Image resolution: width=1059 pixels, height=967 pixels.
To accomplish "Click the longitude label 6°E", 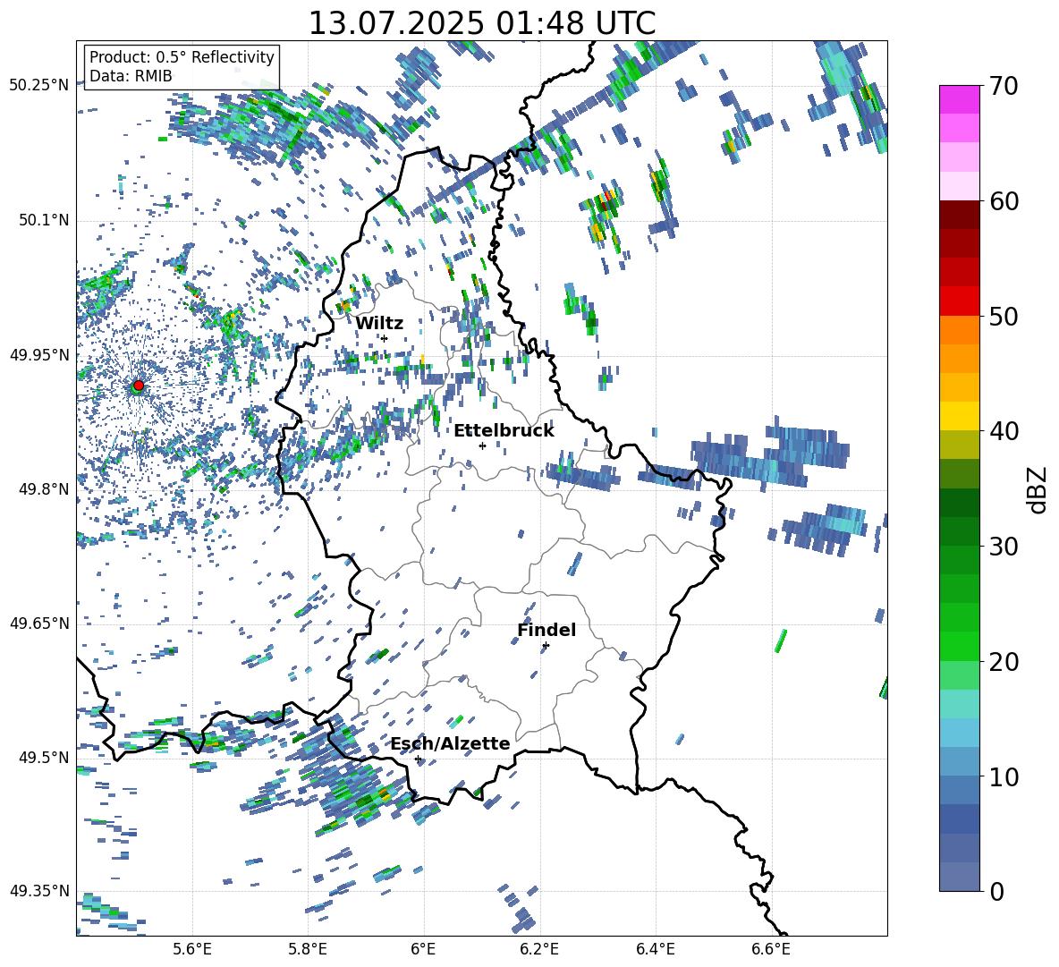I will coord(423,949).
